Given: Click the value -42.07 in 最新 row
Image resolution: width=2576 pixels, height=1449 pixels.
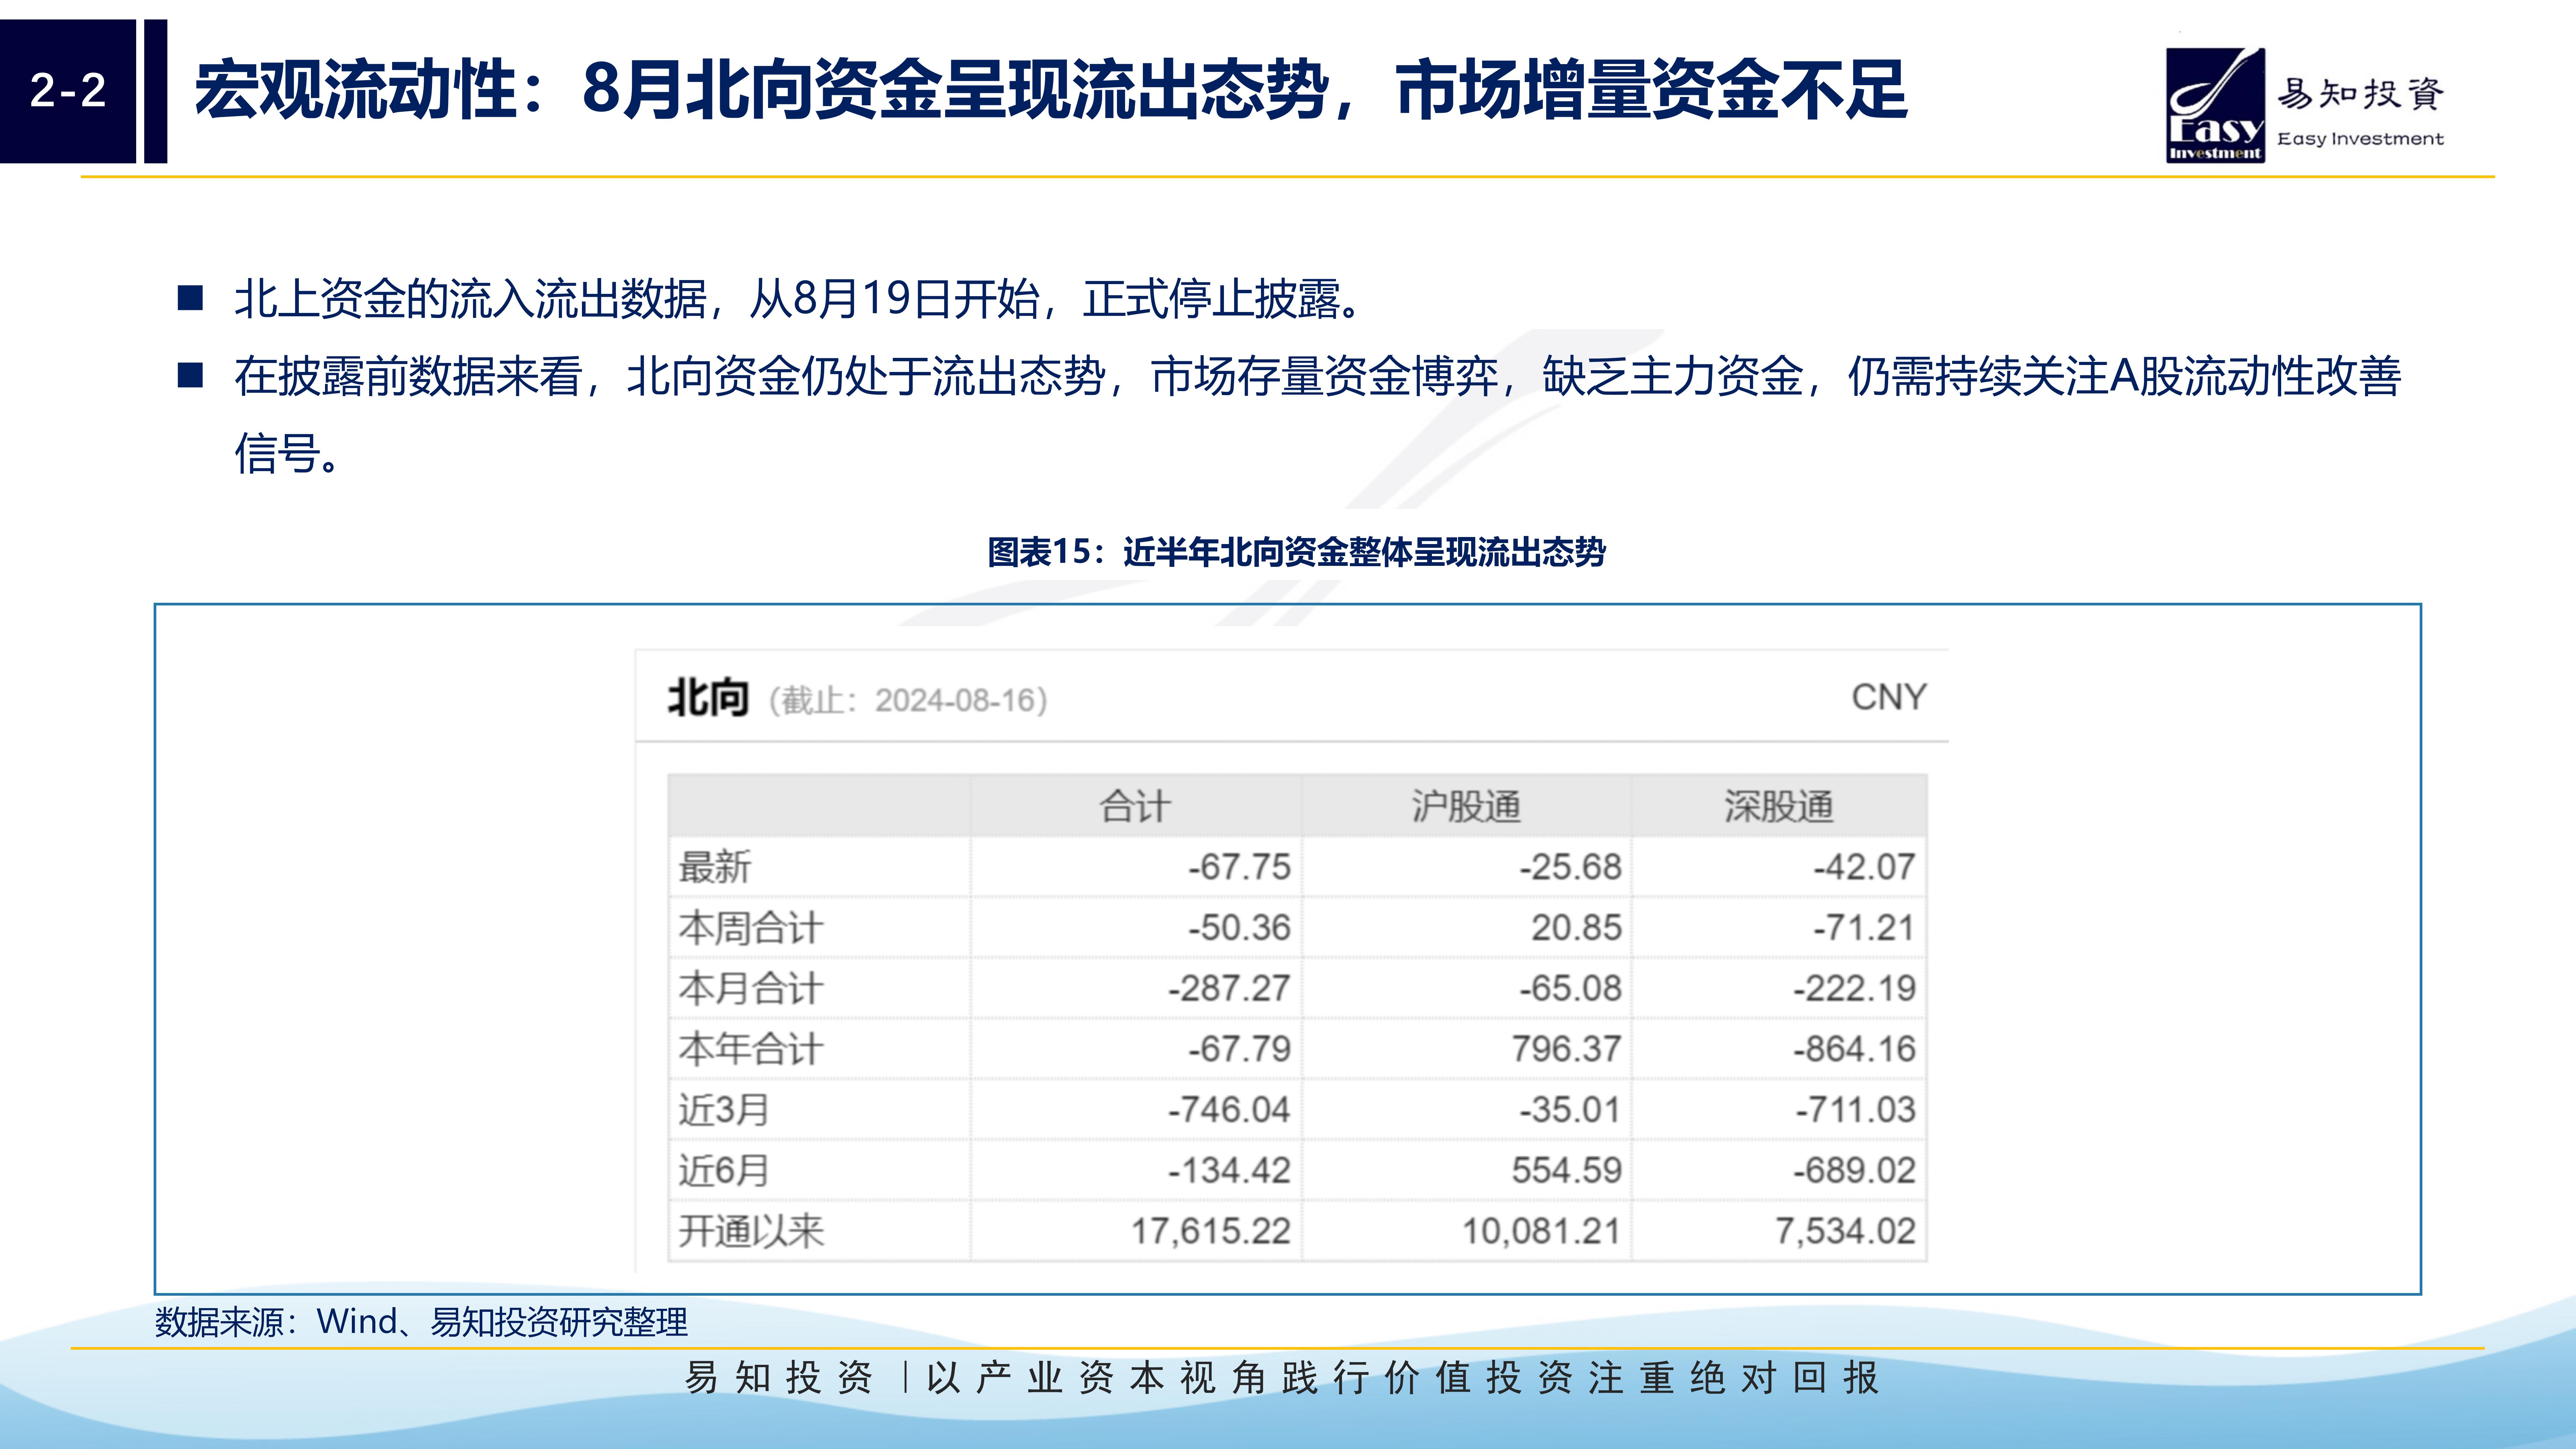Looking at the screenshot, I should pos(1864,867).
